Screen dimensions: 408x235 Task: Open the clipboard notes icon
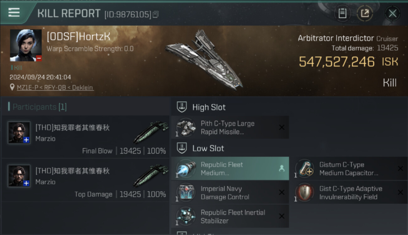tap(342, 13)
